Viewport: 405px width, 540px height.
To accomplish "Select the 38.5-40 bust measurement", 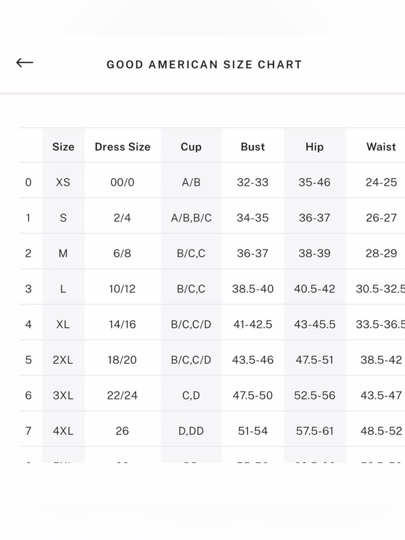I will click(x=253, y=289).
